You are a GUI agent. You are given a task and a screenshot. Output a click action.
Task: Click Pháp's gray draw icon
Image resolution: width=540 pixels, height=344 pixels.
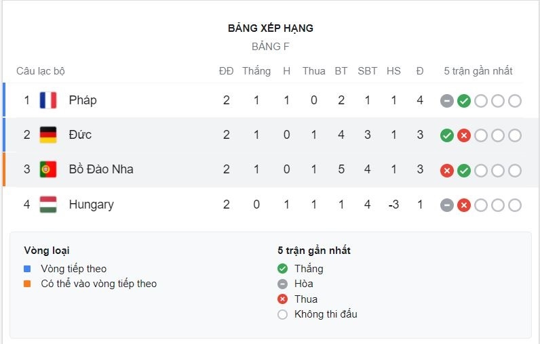coord(447,101)
